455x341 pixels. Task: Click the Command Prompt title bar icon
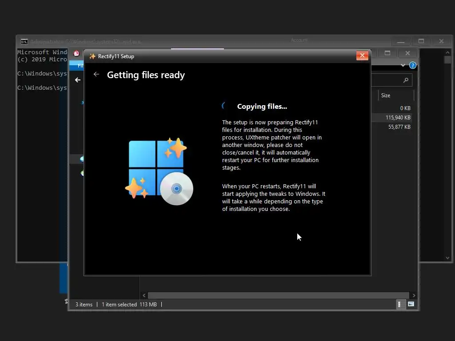[24, 41]
